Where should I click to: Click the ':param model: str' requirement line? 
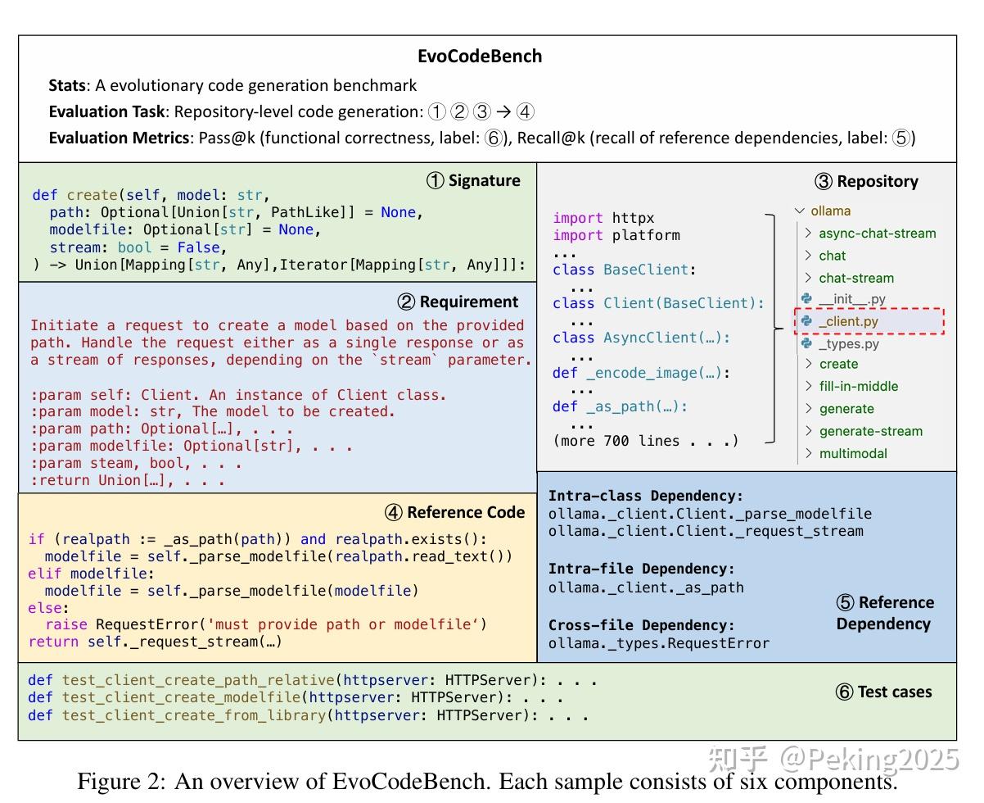213,411
